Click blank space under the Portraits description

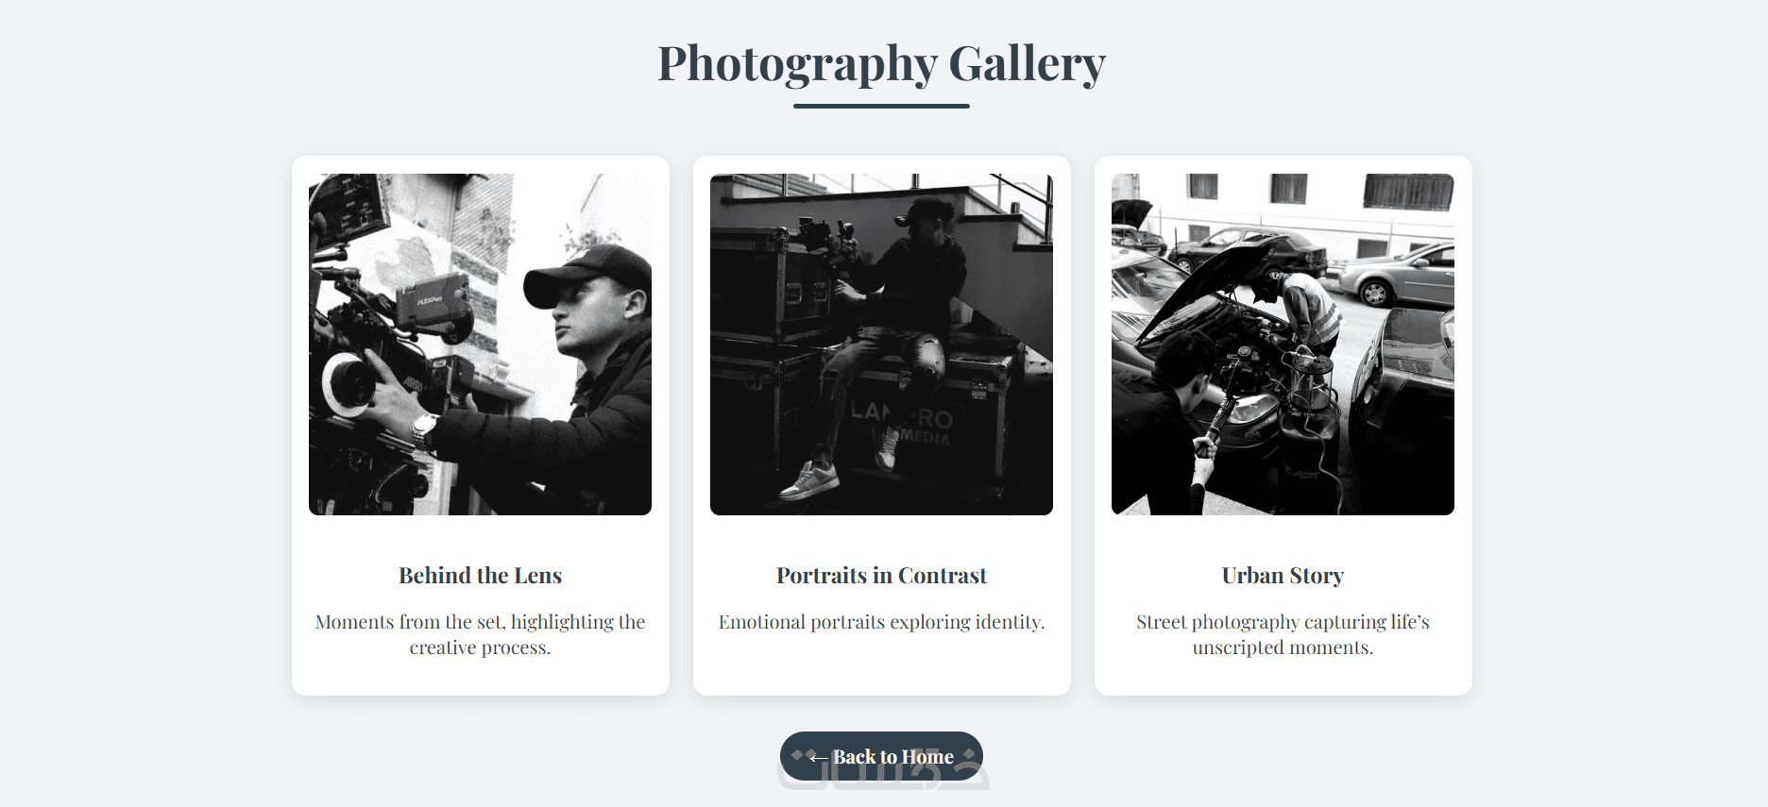point(881,665)
